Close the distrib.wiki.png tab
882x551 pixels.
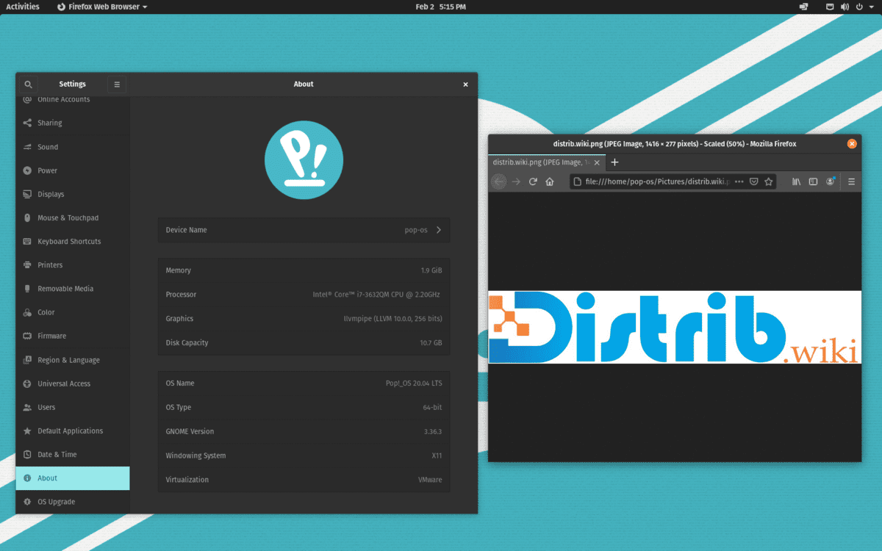coord(597,162)
